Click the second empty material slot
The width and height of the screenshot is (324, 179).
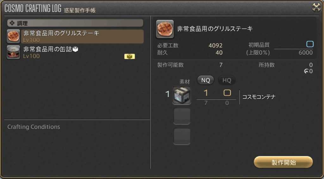click(x=182, y=116)
